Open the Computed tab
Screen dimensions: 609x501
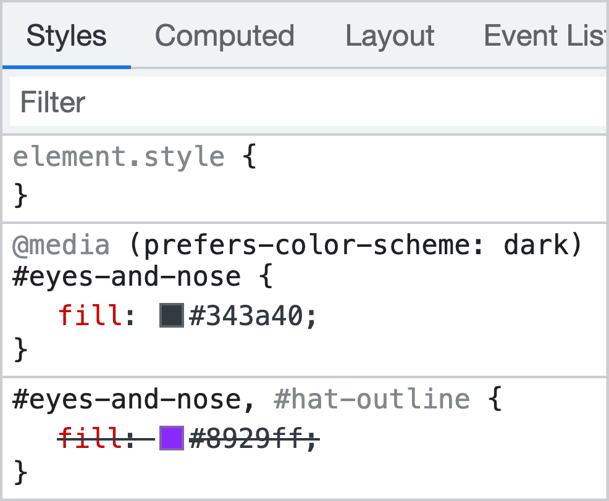[x=224, y=36]
